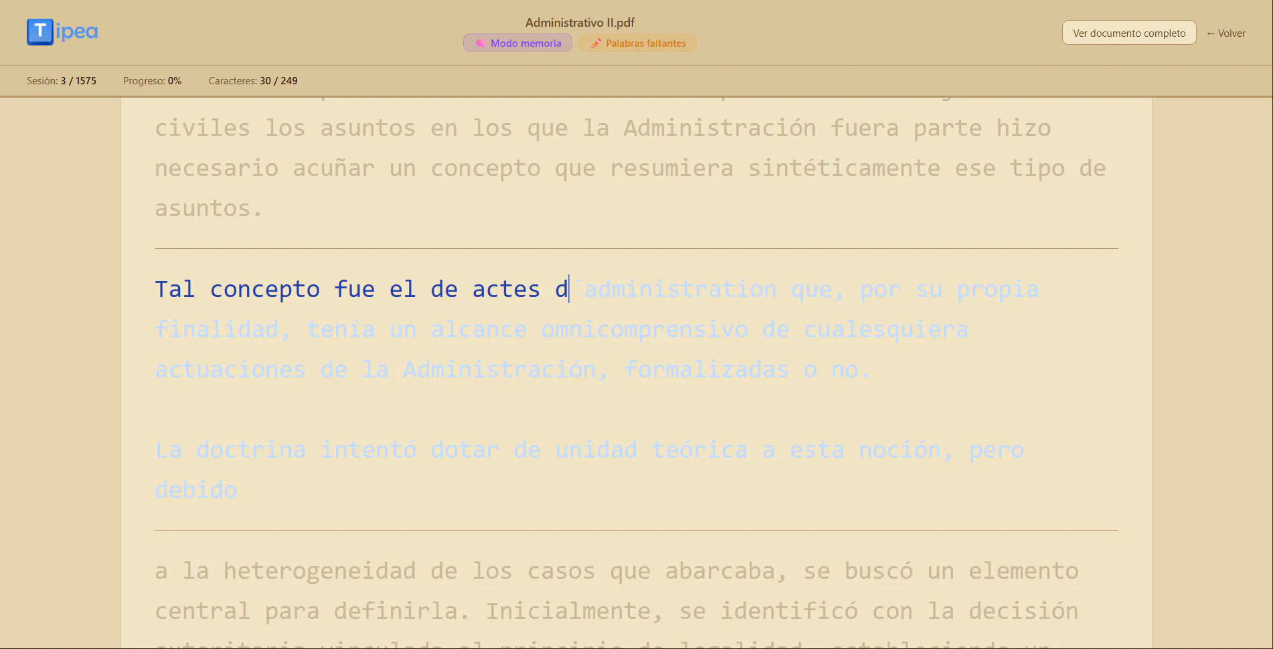Screen dimensions: 1273x649
Task: Toggle Palabras faltantes mode
Action: (638, 43)
